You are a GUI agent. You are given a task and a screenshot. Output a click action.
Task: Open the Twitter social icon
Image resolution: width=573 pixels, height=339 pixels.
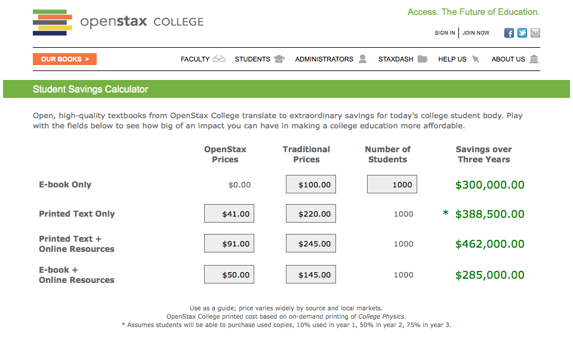[x=522, y=33]
